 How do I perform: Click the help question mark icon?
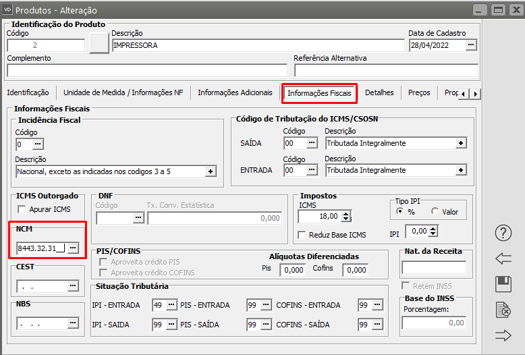(x=503, y=233)
